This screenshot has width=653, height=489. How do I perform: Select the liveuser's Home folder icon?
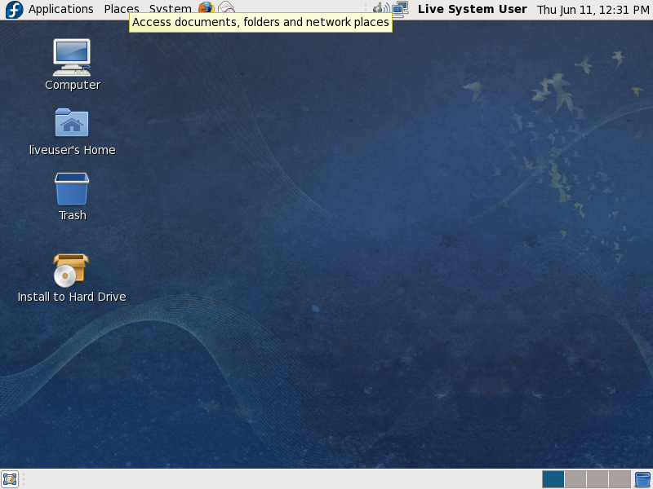72,123
